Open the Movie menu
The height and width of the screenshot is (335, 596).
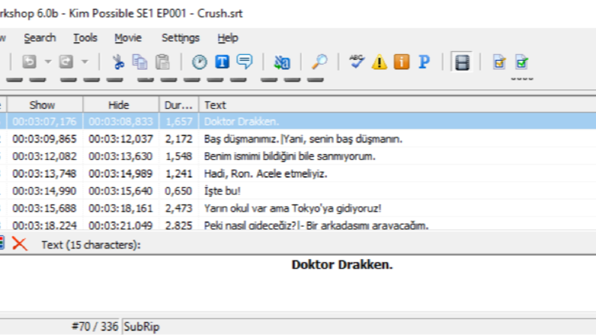point(128,38)
